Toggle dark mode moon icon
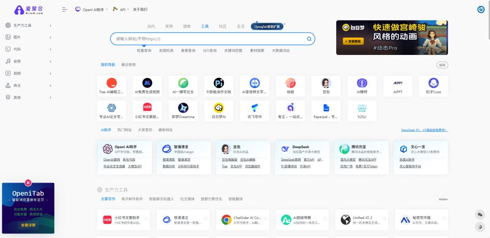Image resolution: width=490 pixels, height=238 pixels. click(x=480, y=227)
